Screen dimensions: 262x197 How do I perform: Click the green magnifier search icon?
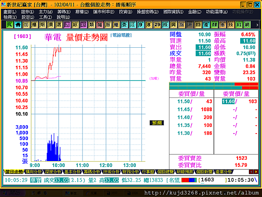[10, 25]
